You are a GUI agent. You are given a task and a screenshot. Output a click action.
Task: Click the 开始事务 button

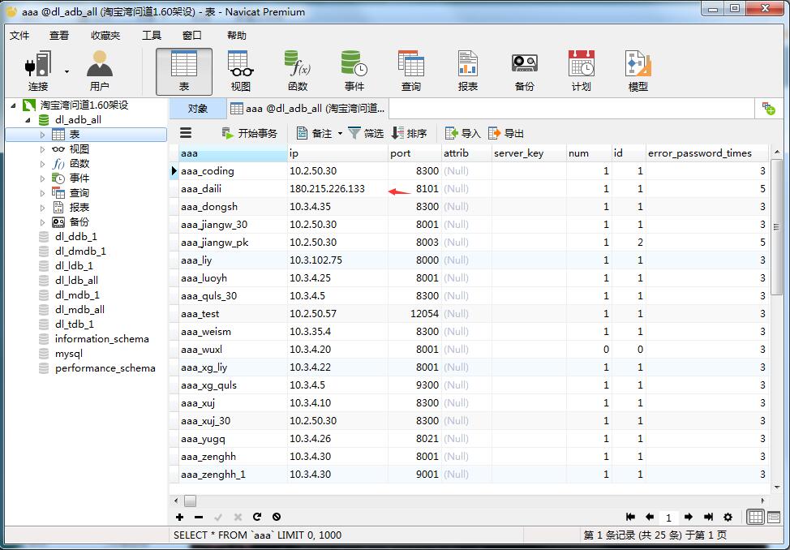(249, 134)
